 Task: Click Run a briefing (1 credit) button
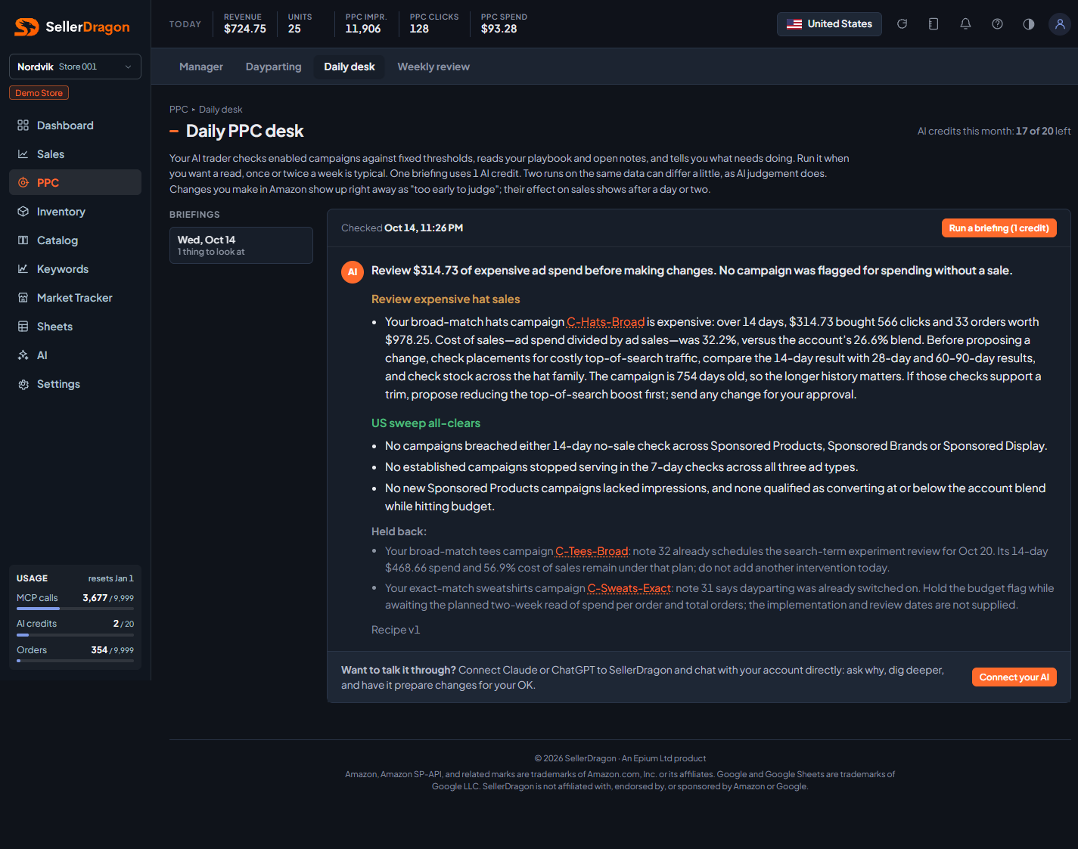[x=999, y=228]
